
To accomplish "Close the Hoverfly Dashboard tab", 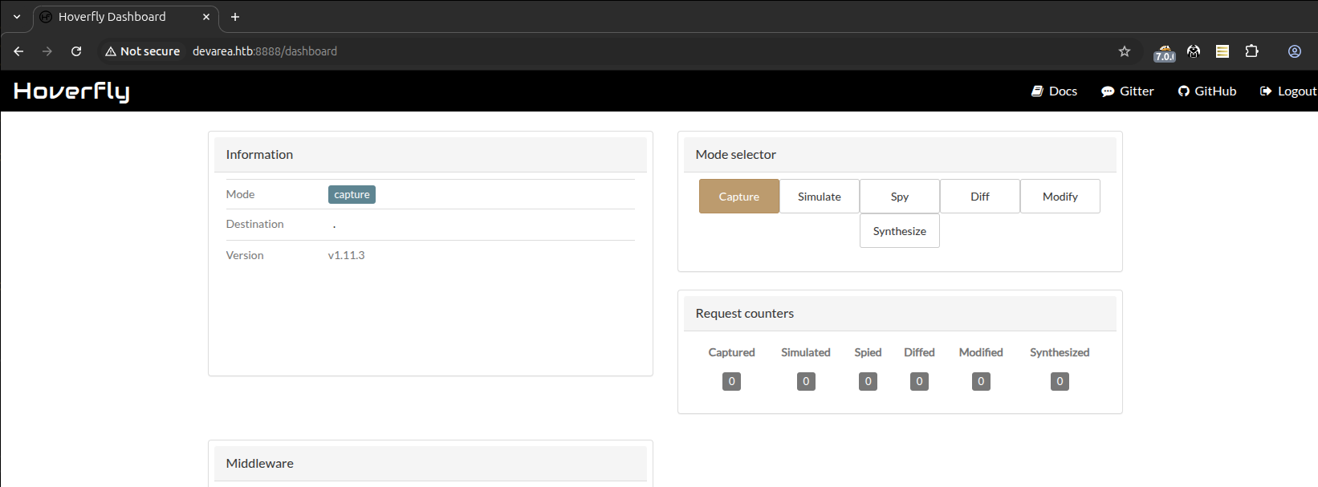I will [206, 17].
